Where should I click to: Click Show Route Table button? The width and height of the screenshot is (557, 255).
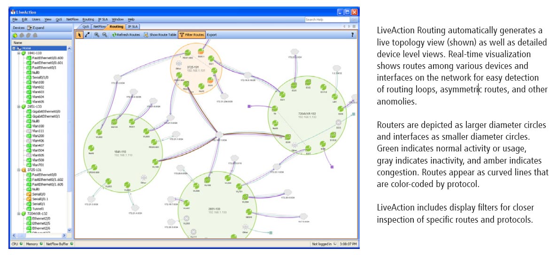(x=160, y=35)
